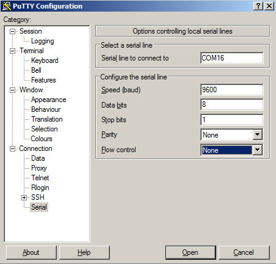This screenshot has height=264, width=276.
Task: Open the Appearance category
Action: (x=49, y=100)
